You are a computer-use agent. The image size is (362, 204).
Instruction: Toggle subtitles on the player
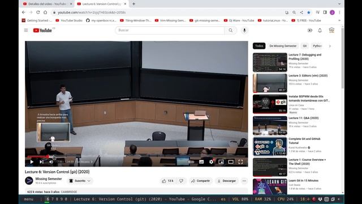(x=201, y=162)
